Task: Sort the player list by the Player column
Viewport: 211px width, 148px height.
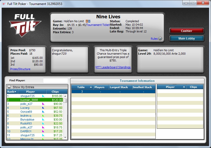Action: point(32,92)
